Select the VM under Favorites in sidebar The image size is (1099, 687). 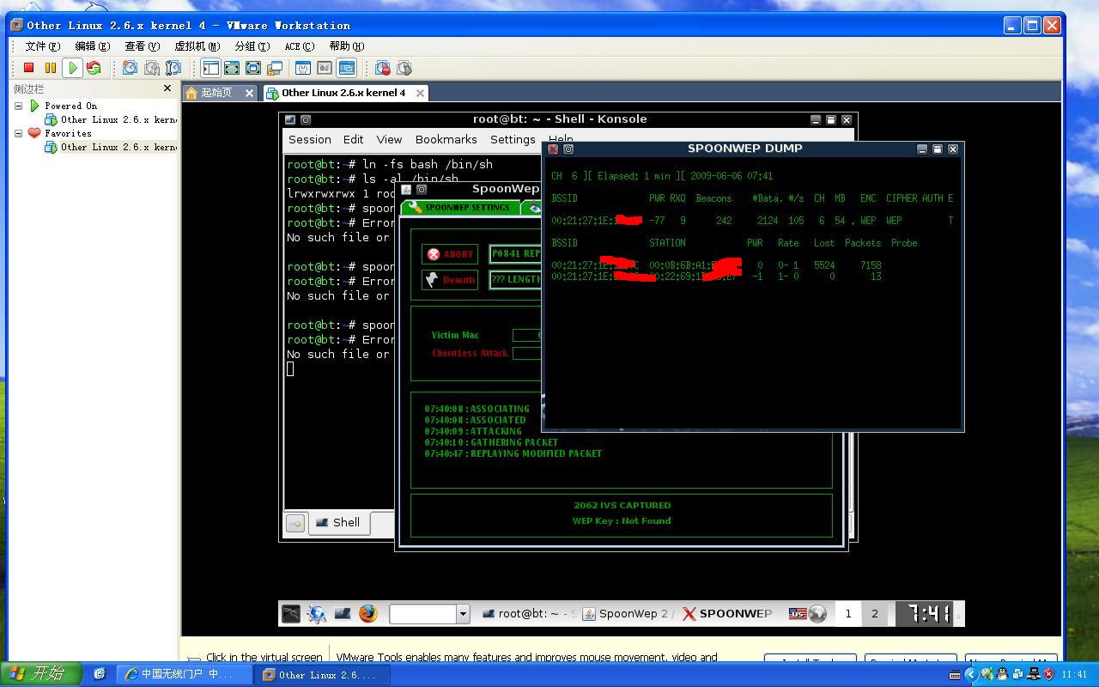(x=111, y=147)
